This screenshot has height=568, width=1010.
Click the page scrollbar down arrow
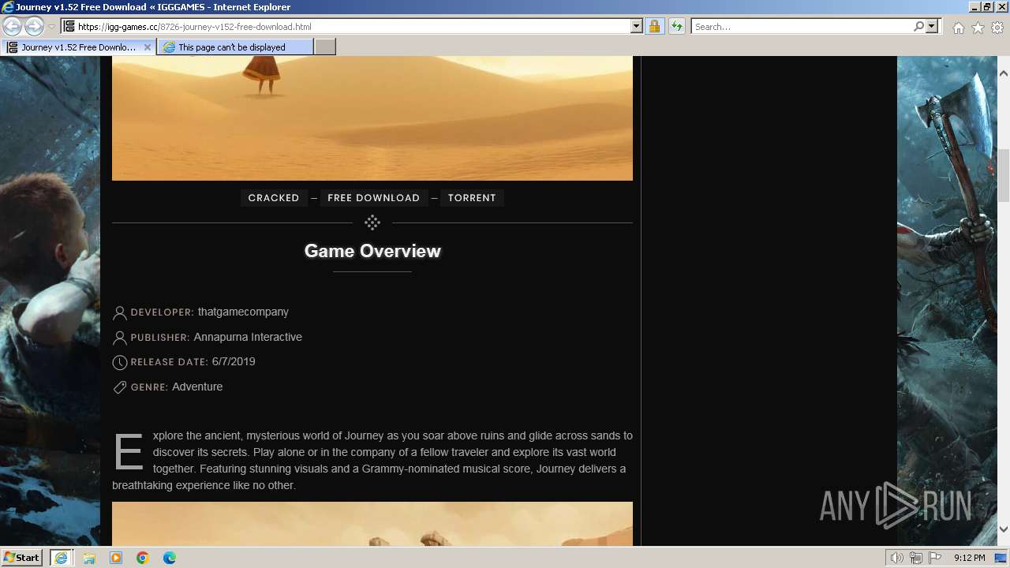1004,529
